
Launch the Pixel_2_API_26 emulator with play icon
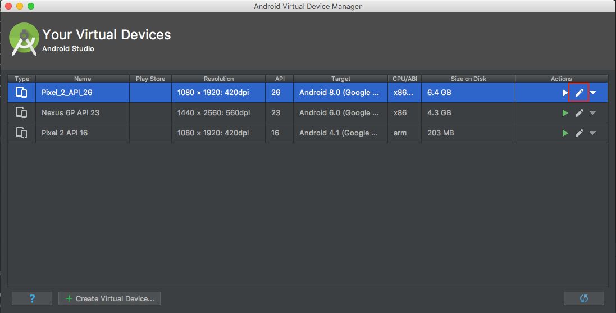click(x=565, y=93)
